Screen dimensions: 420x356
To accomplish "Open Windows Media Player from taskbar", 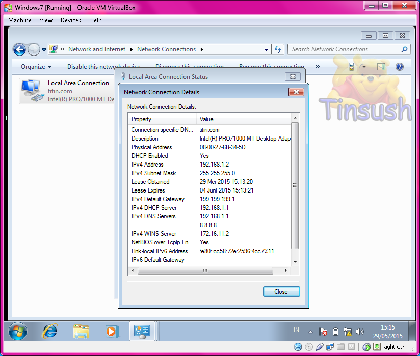I will [x=112, y=332].
